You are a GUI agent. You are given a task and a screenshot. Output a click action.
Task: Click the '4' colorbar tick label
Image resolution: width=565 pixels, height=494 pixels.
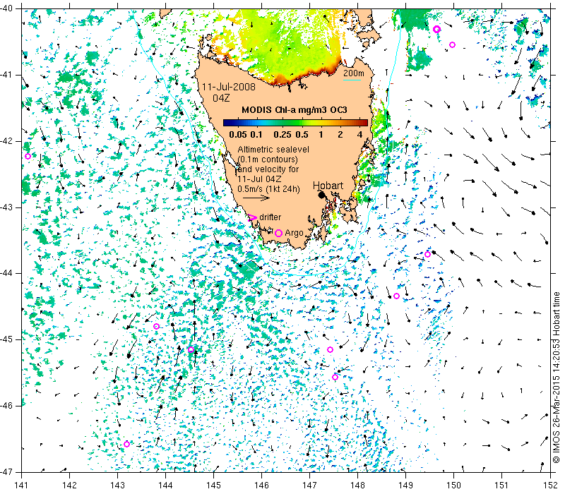pyautogui.click(x=359, y=135)
